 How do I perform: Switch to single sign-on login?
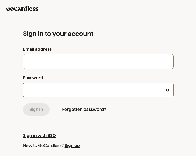[x=39, y=135]
